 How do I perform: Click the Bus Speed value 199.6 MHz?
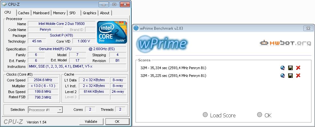(x=43, y=91)
